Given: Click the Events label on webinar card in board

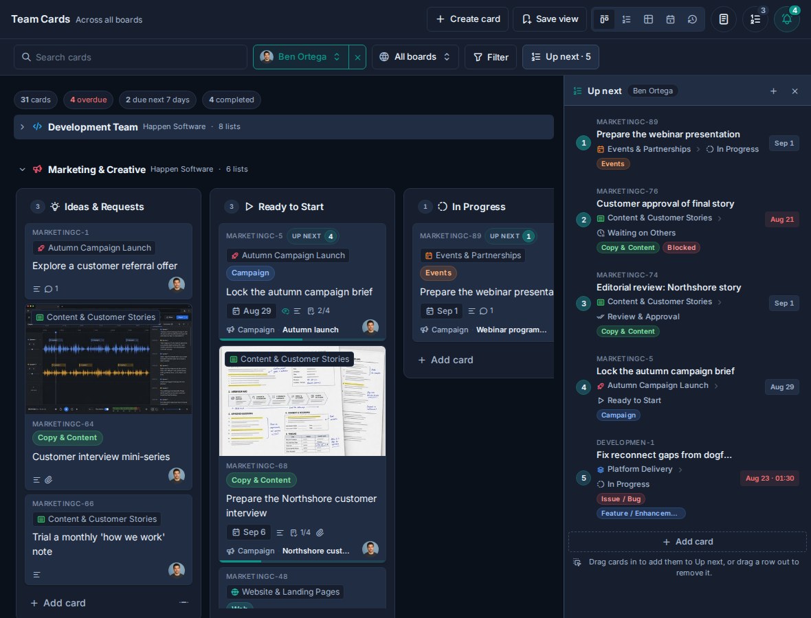Looking at the screenshot, I should [x=438, y=273].
